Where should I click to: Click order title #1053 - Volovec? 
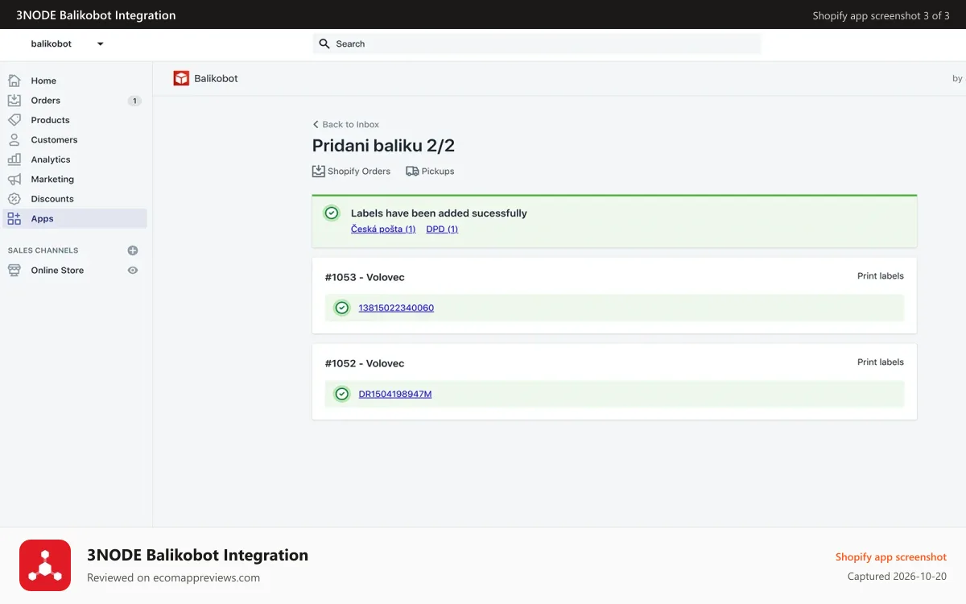click(x=365, y=277)
